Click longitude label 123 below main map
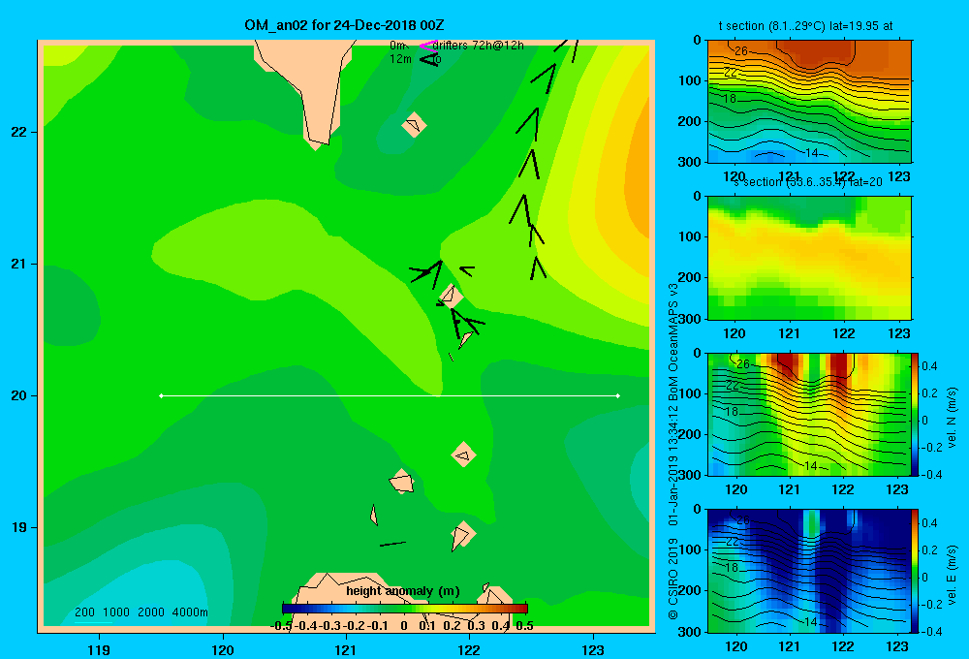The image size is (969, 659). [593, 649]
